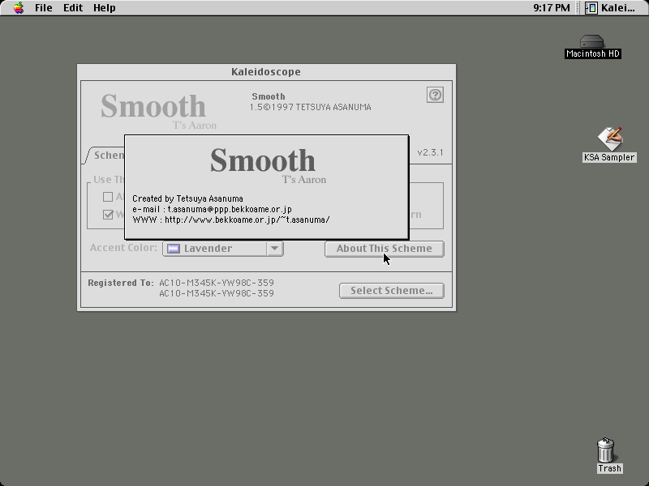The height and width of the screenshot is (486, 649).
Task: Click the Registered To label
Action: [x=120, y=283]
